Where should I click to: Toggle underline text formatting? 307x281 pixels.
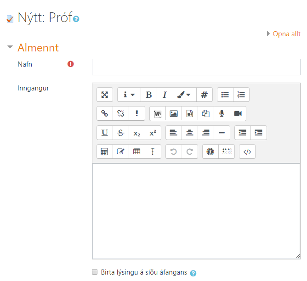105,133
